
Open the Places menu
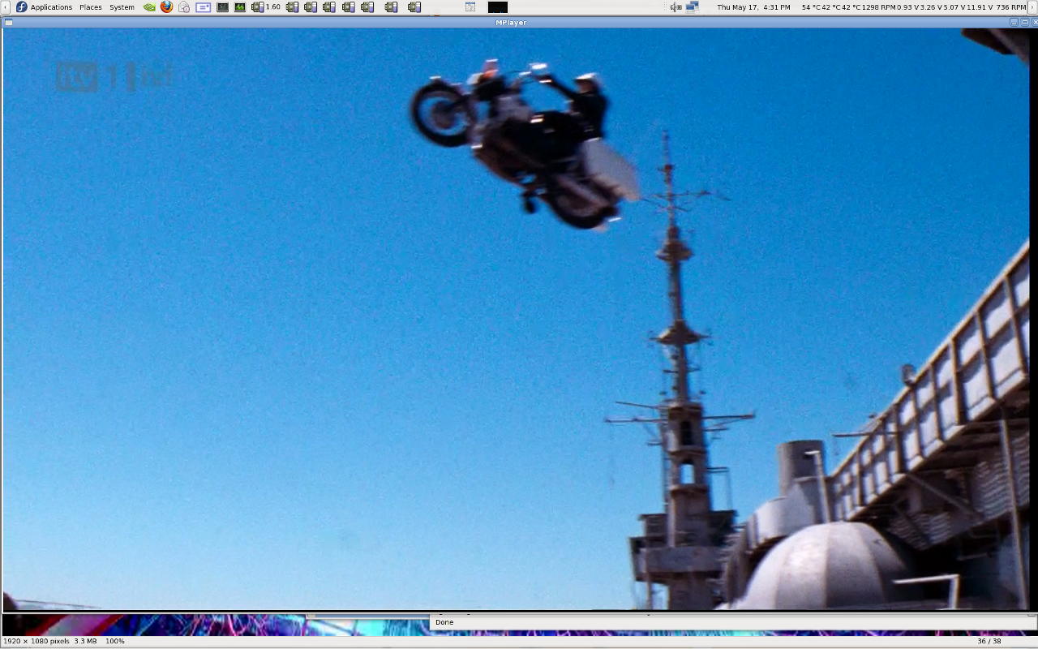click(x=91, y=7)
